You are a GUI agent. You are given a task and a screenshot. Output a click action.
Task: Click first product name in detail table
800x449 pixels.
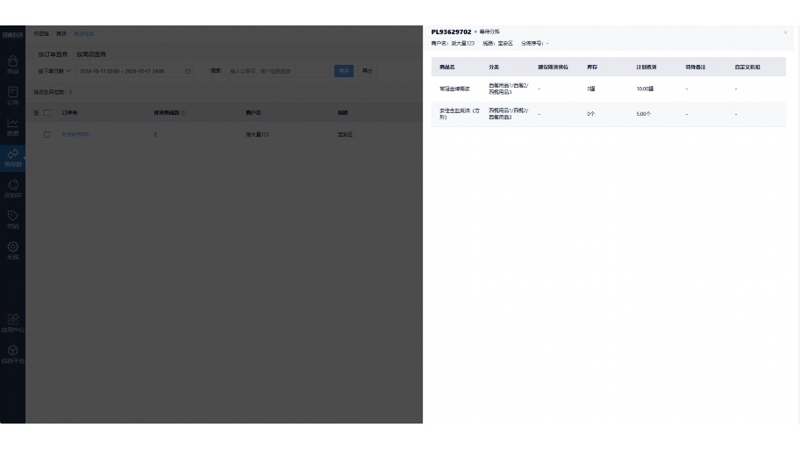[454, 89]
